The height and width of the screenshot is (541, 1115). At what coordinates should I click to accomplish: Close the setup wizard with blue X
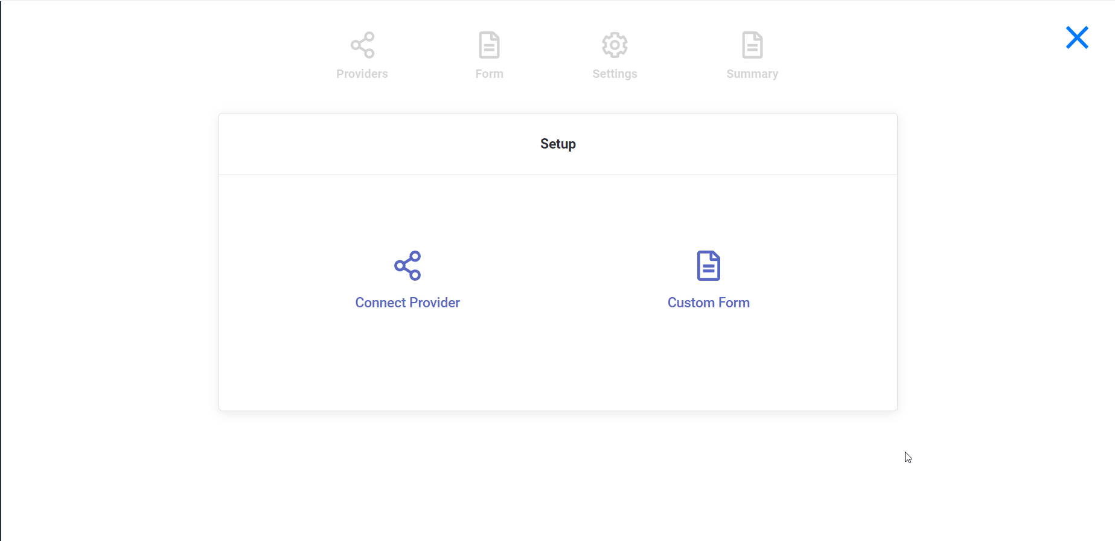[1077, 37]
